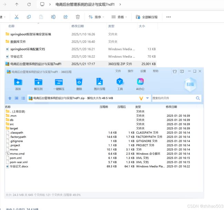Go up one folder in Explorer
Image resolution: width=224 pixels, height=210 pixels.
point(17,4)
